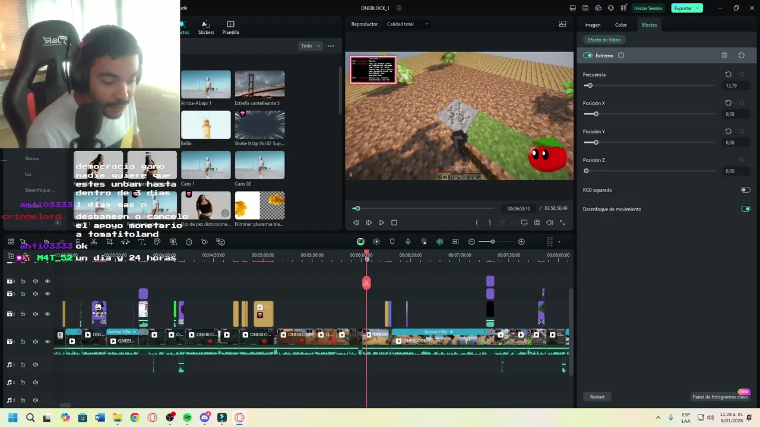
Task: Select the text tool in the timeline toolbar
Action: pos(141,242)
